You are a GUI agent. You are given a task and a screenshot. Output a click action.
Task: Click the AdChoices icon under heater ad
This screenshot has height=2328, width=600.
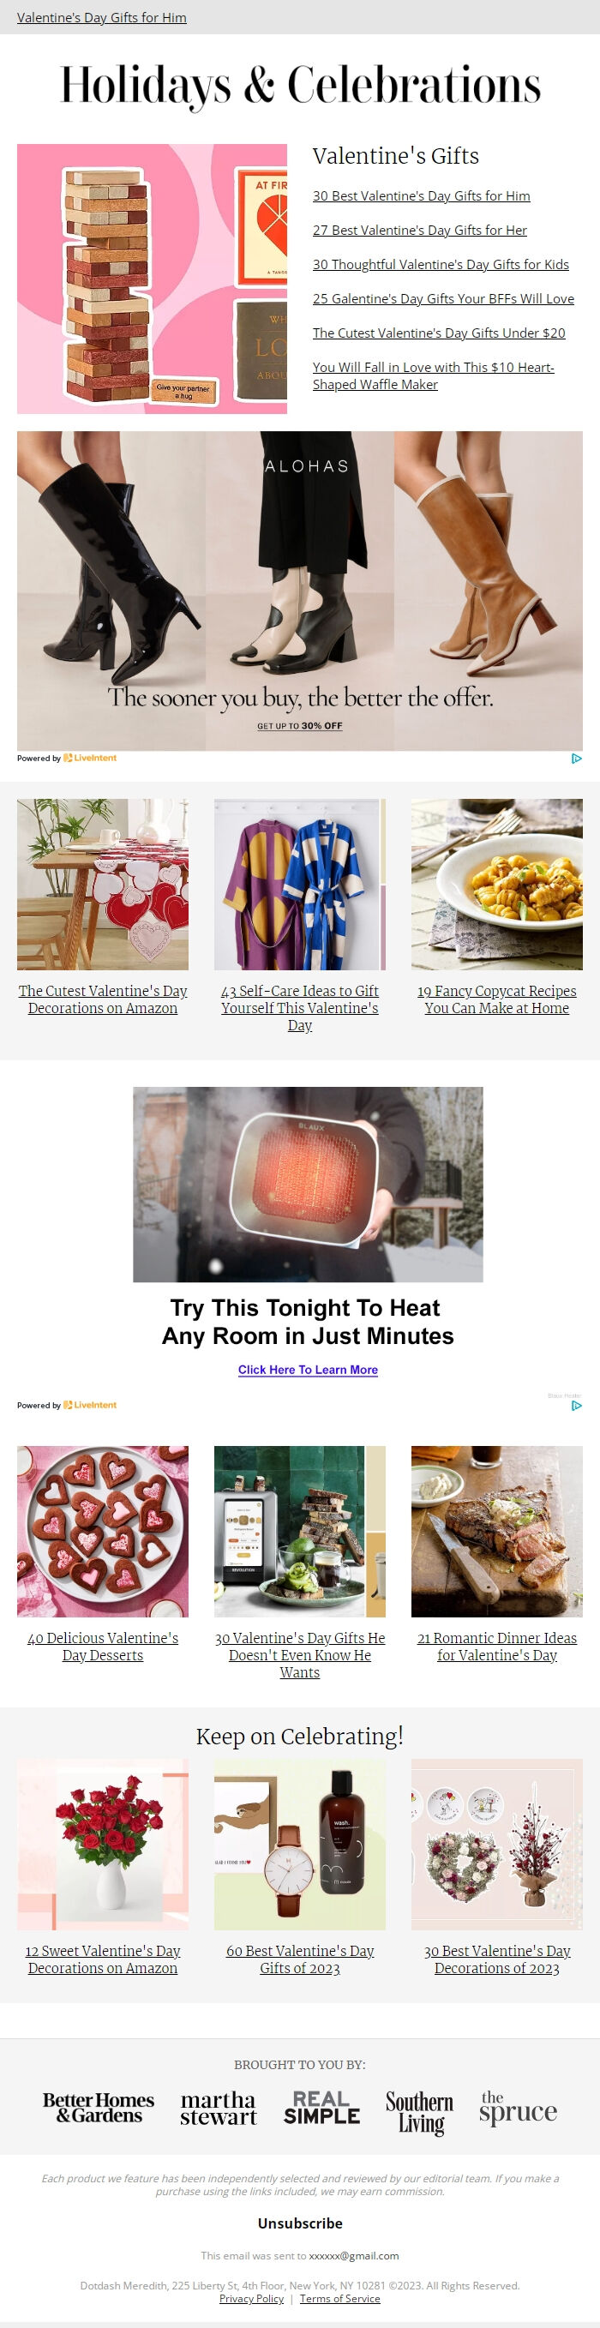(x=577, y=1406)
